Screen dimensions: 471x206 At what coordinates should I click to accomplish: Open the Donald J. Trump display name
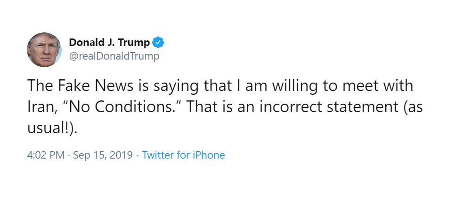(109, 43)
